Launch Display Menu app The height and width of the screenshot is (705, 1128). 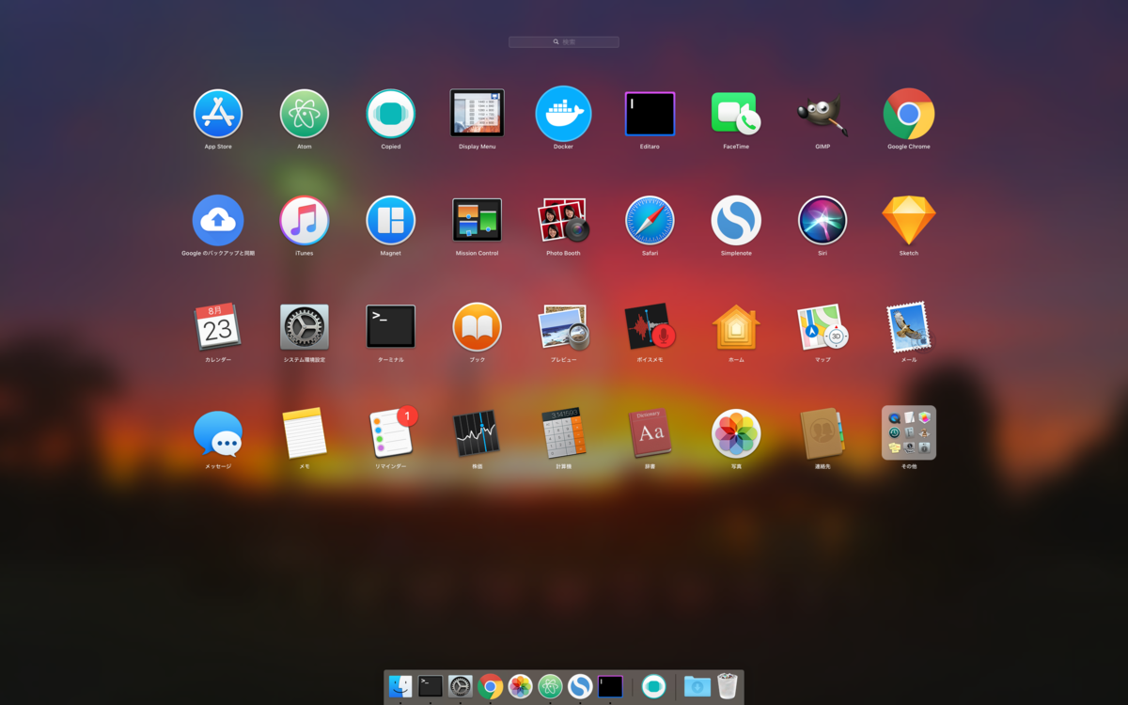click(x=478, y=114)
